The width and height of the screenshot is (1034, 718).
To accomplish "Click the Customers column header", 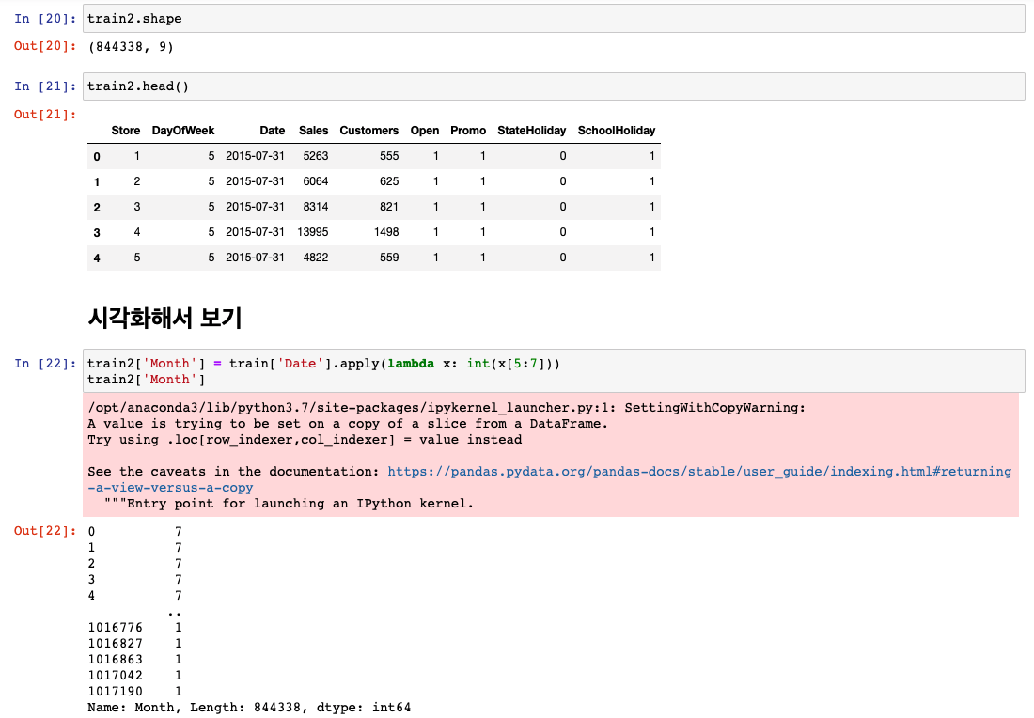I will tap(369, 131).
